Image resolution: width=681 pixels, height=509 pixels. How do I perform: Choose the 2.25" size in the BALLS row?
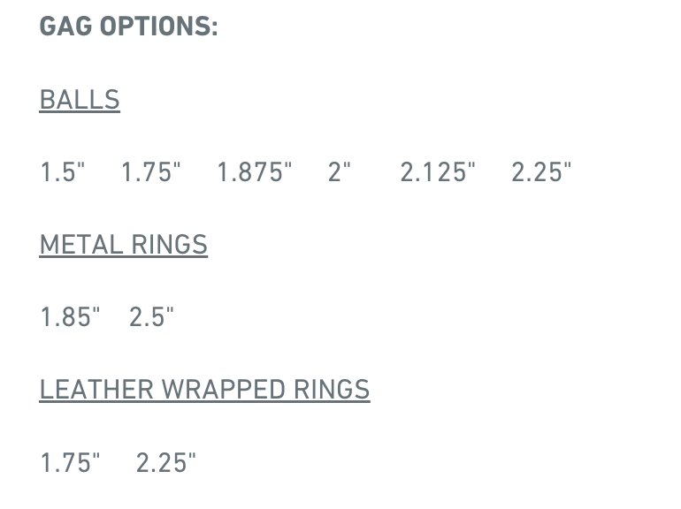[541, 171]
